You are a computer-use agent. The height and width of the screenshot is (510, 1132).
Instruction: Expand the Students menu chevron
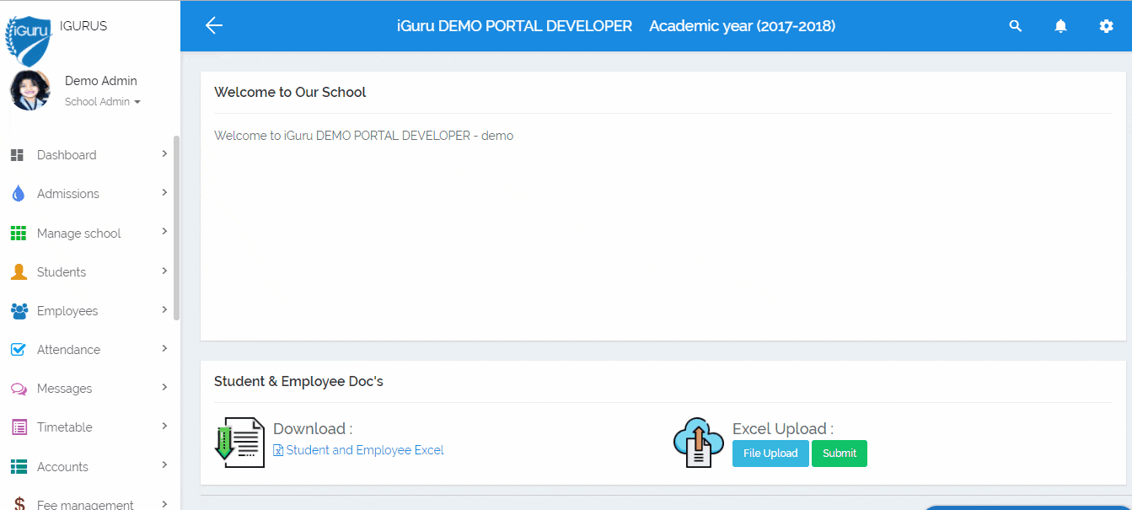coord(164,271)
